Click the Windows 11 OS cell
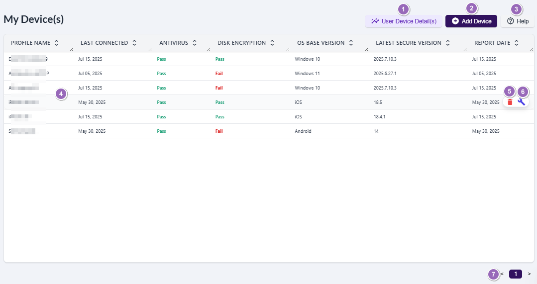Image resolution: width=537 pixels, height=284 pixels. [x=307, y=74]
